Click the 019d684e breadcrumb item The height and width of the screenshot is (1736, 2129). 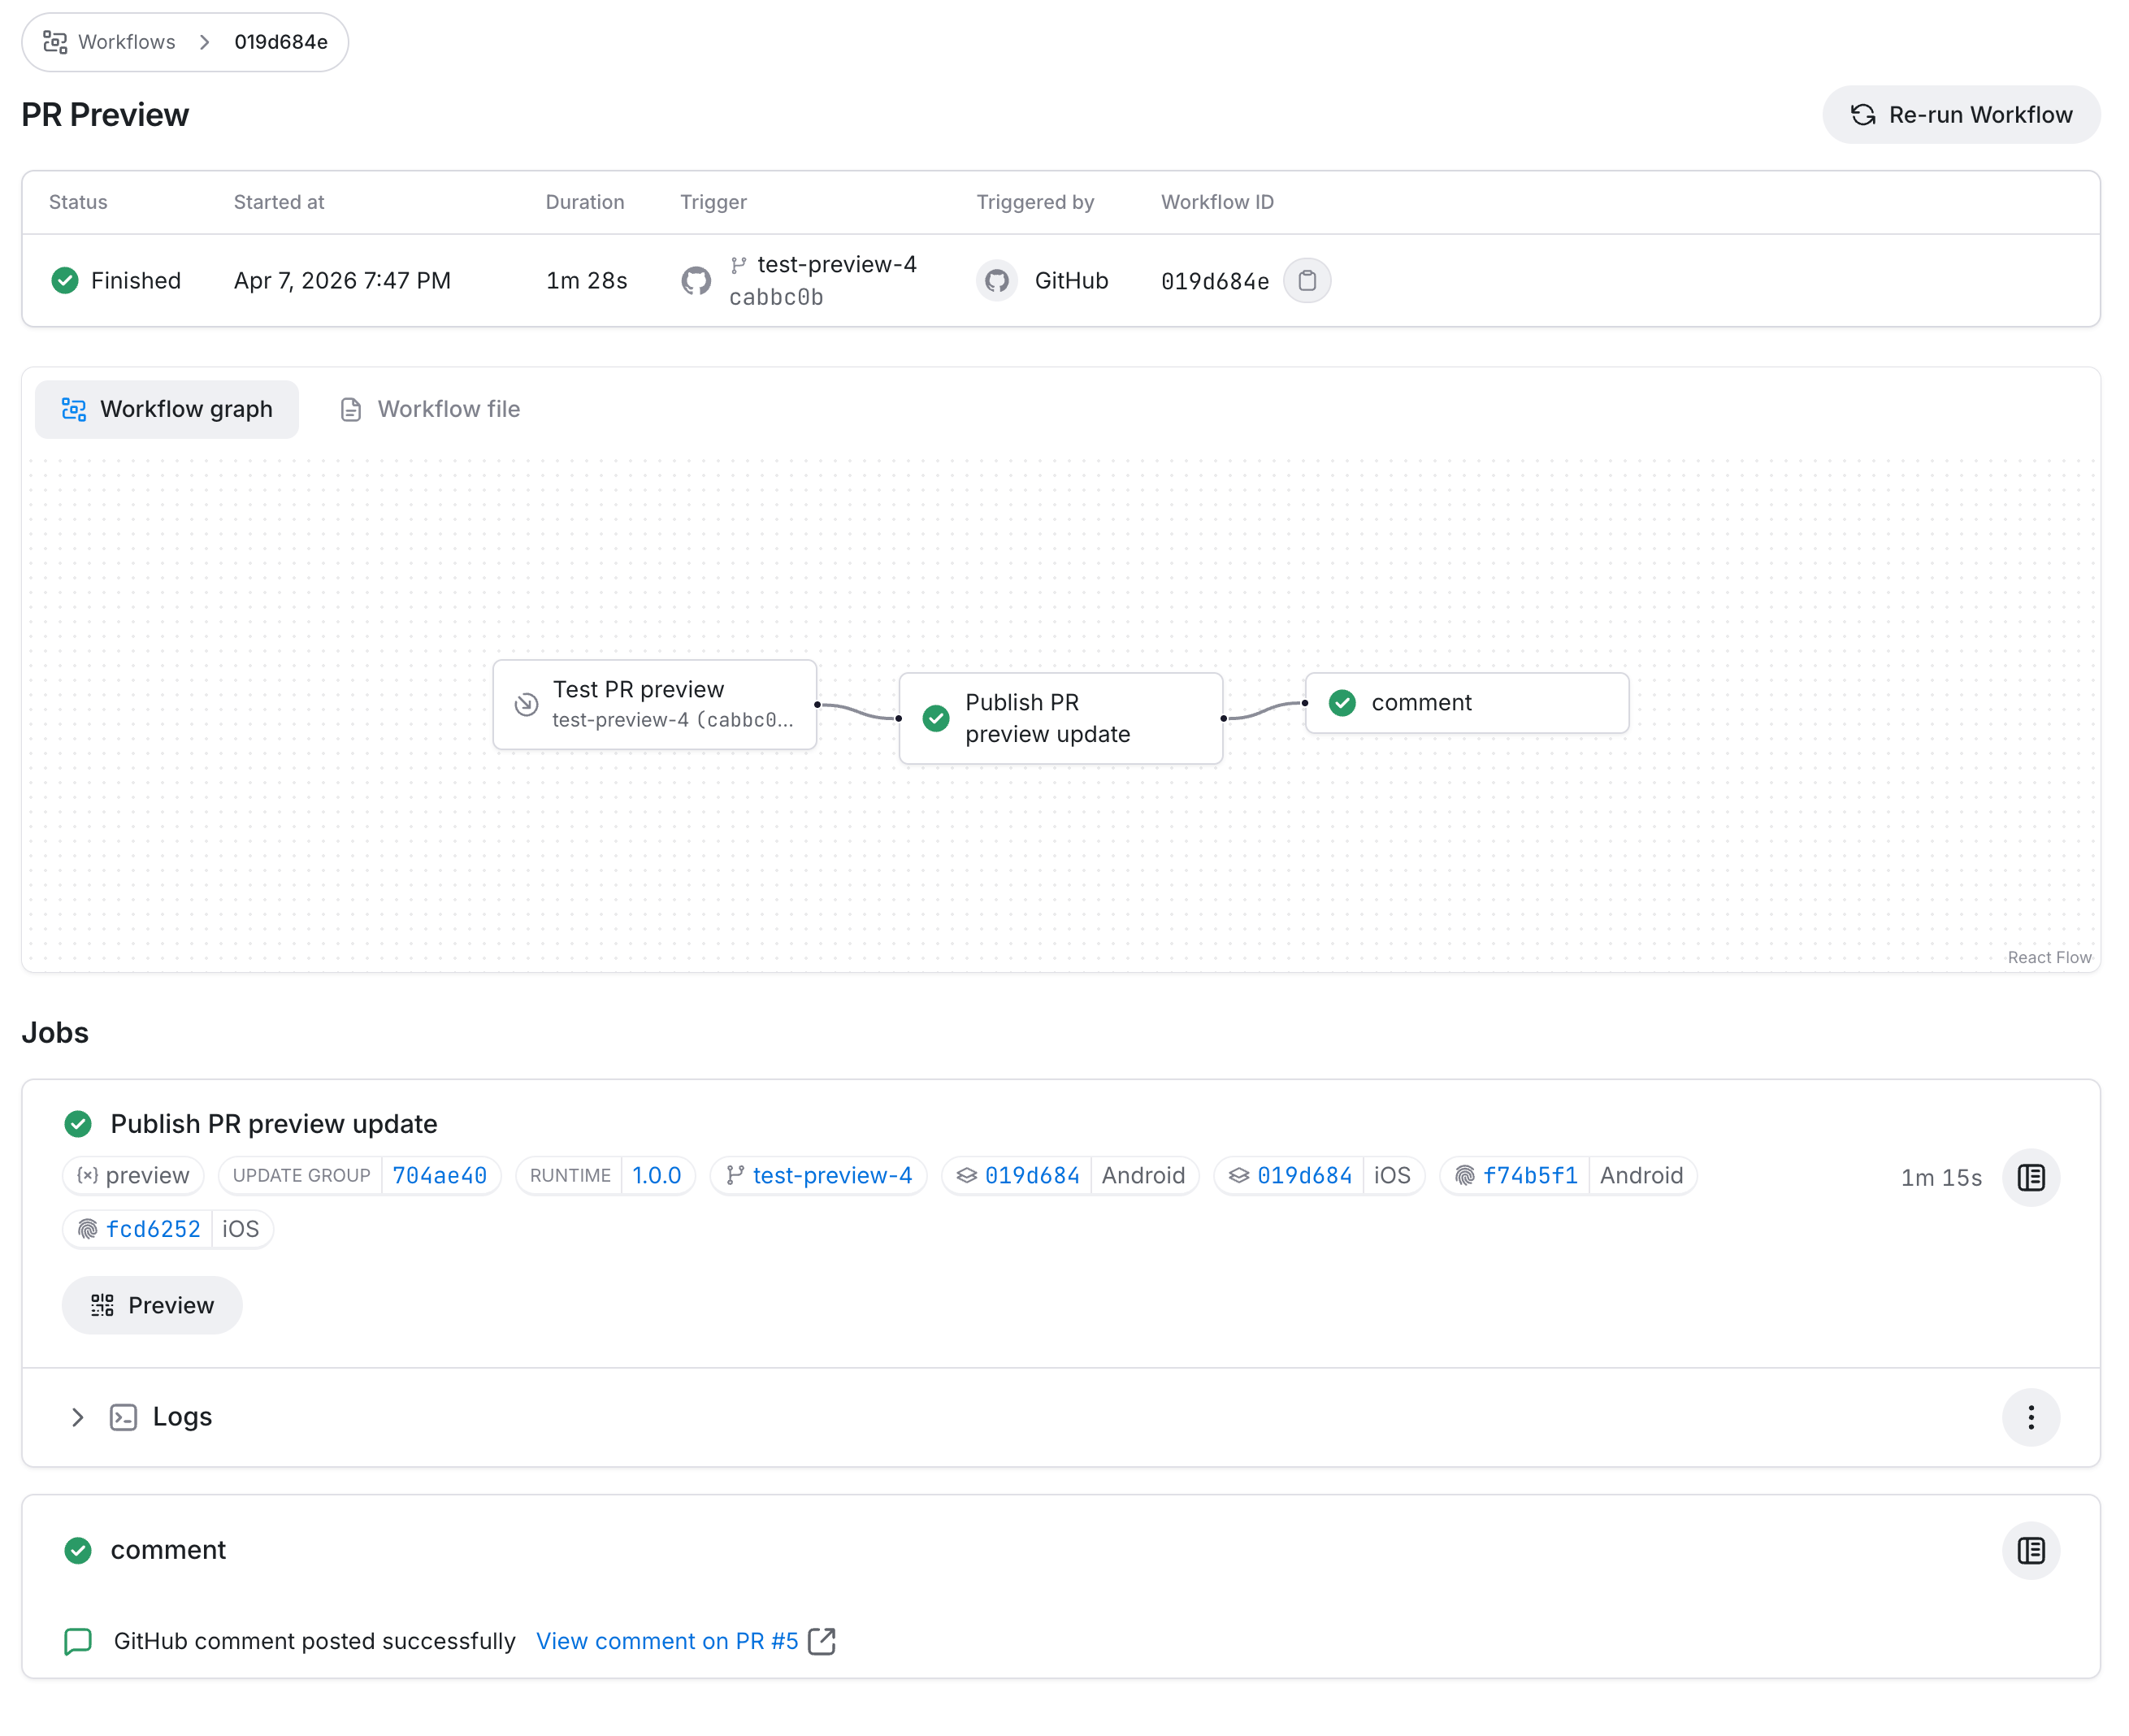pyautogui.click(x=281, y=42)
